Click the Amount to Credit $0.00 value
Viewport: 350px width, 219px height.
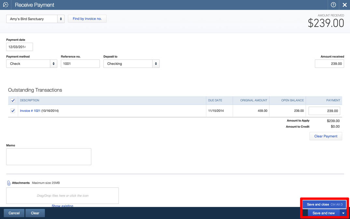point(335,126)
